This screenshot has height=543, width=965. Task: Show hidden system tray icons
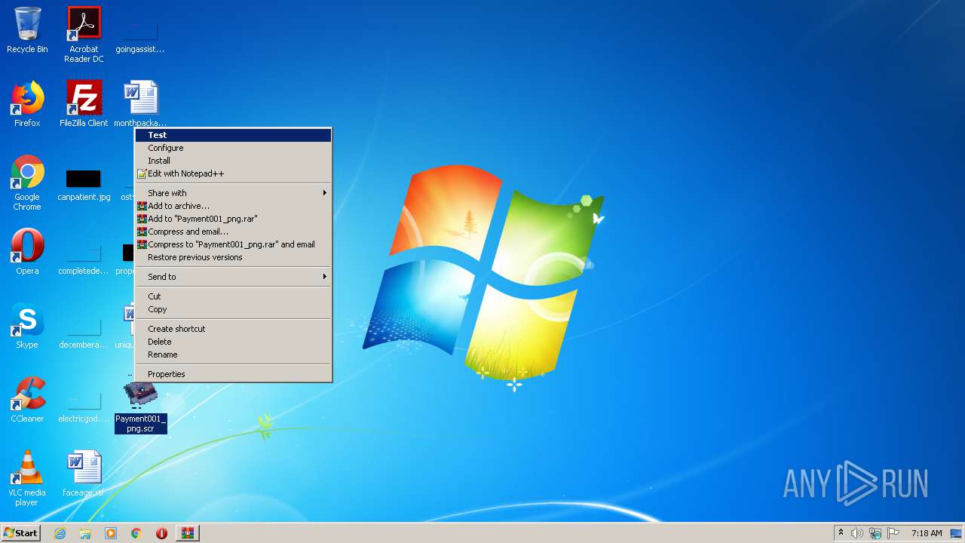click(841, 533)
